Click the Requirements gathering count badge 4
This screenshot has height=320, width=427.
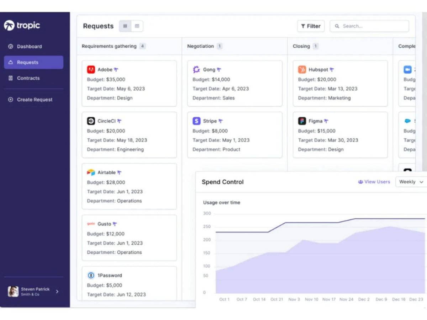(x=142, y=46)
